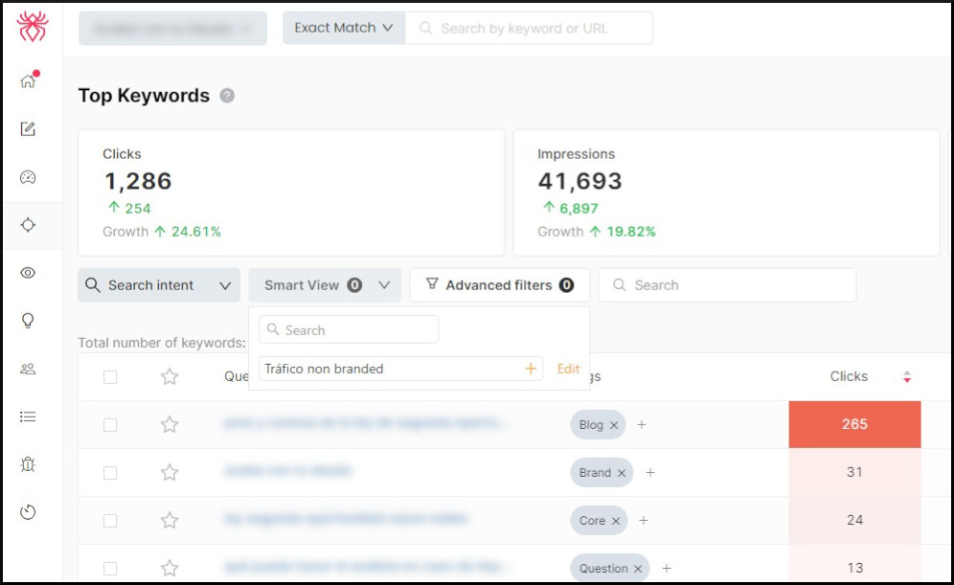Open the Exact Match dropdown
Screen dimensions: 954x585
(343, 28)
